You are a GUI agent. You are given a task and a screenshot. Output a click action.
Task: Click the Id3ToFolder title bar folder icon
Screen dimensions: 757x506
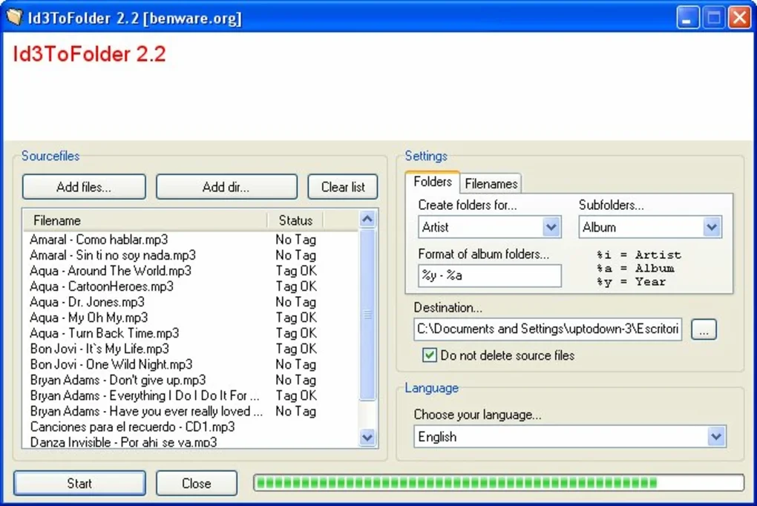point(14,17)
